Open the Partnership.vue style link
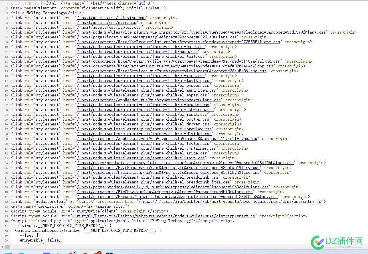Image resolution: width=368 pixels, height=254 pixels. (x=175, y=66)
